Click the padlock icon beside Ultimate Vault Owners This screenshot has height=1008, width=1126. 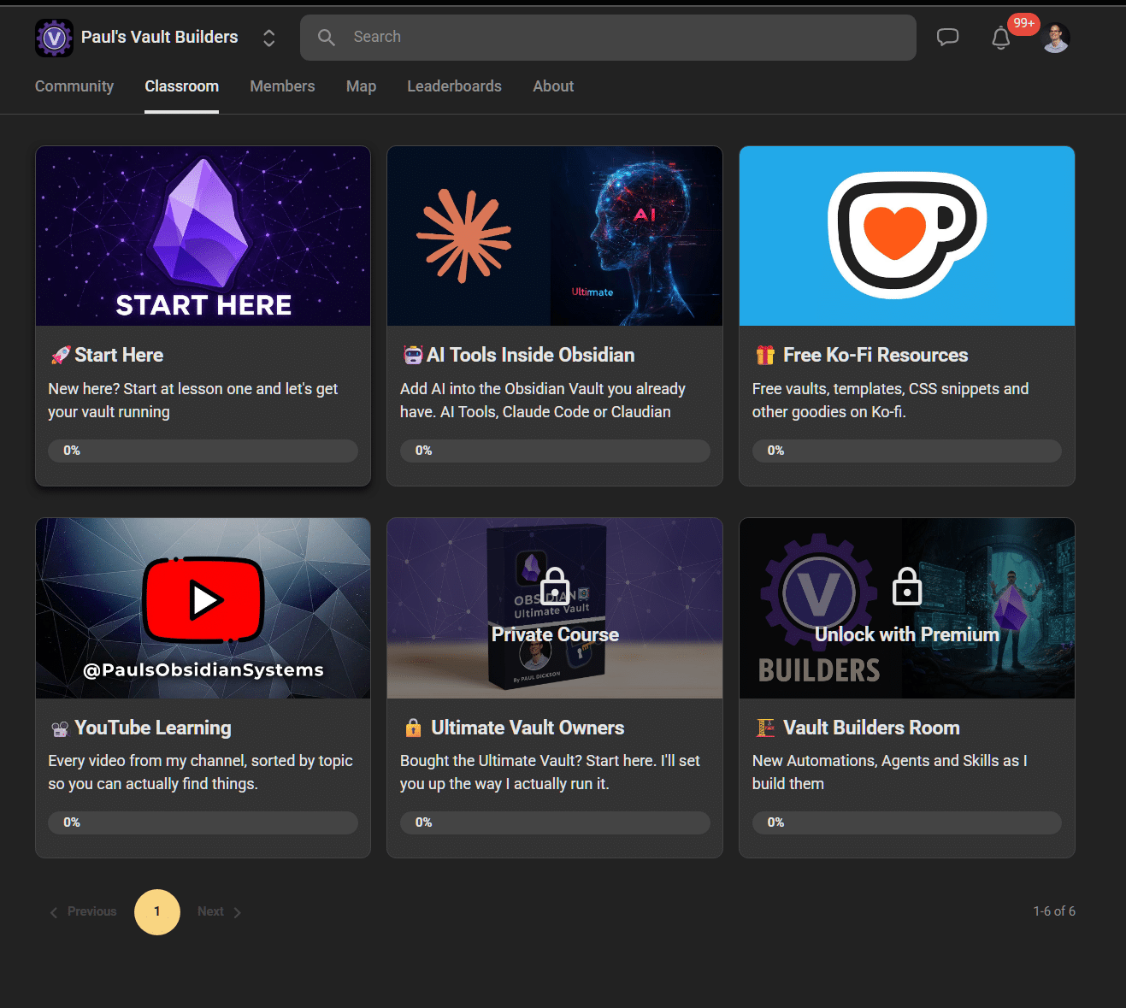[413, 728]
